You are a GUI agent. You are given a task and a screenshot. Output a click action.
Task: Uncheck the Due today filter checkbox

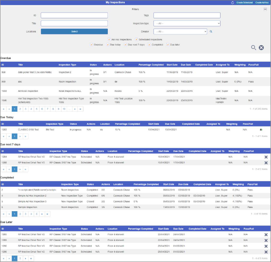pyautogui.click(x=108, y=45)
